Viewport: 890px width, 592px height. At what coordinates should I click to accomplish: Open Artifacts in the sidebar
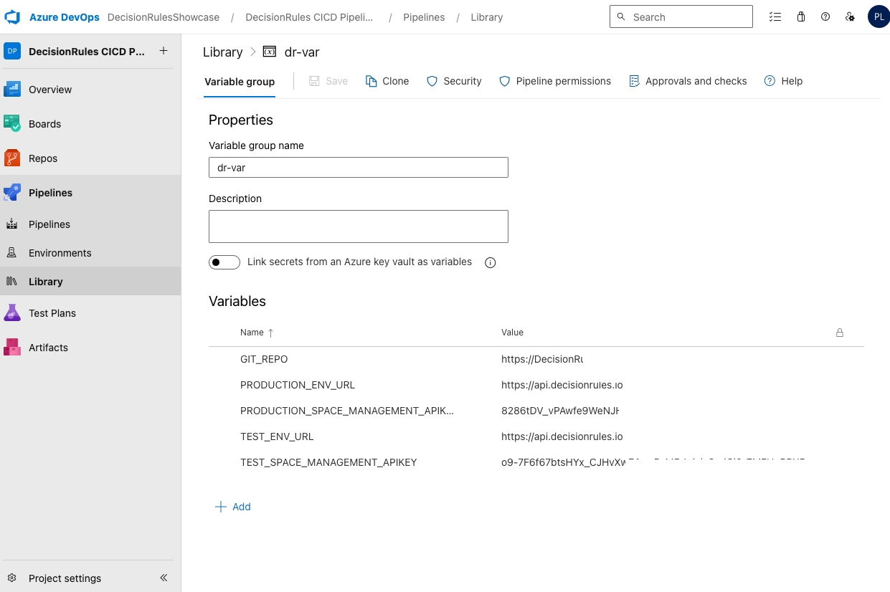pos(48,348)
